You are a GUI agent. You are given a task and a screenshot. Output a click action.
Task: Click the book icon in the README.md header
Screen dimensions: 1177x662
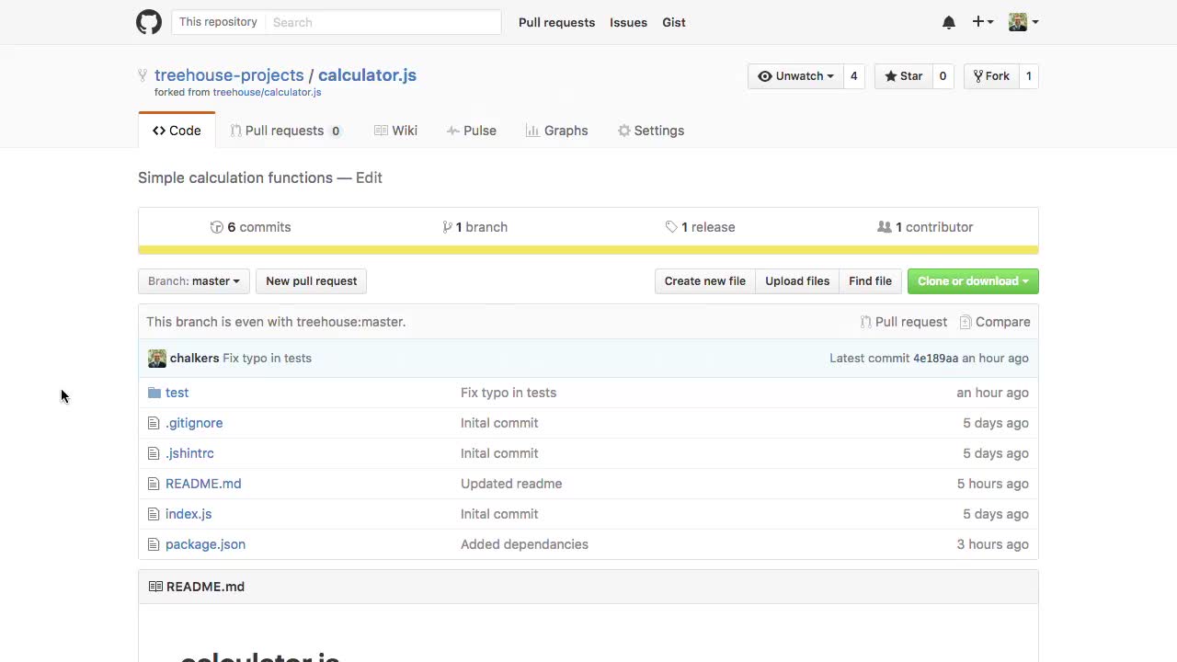point(155,587)
